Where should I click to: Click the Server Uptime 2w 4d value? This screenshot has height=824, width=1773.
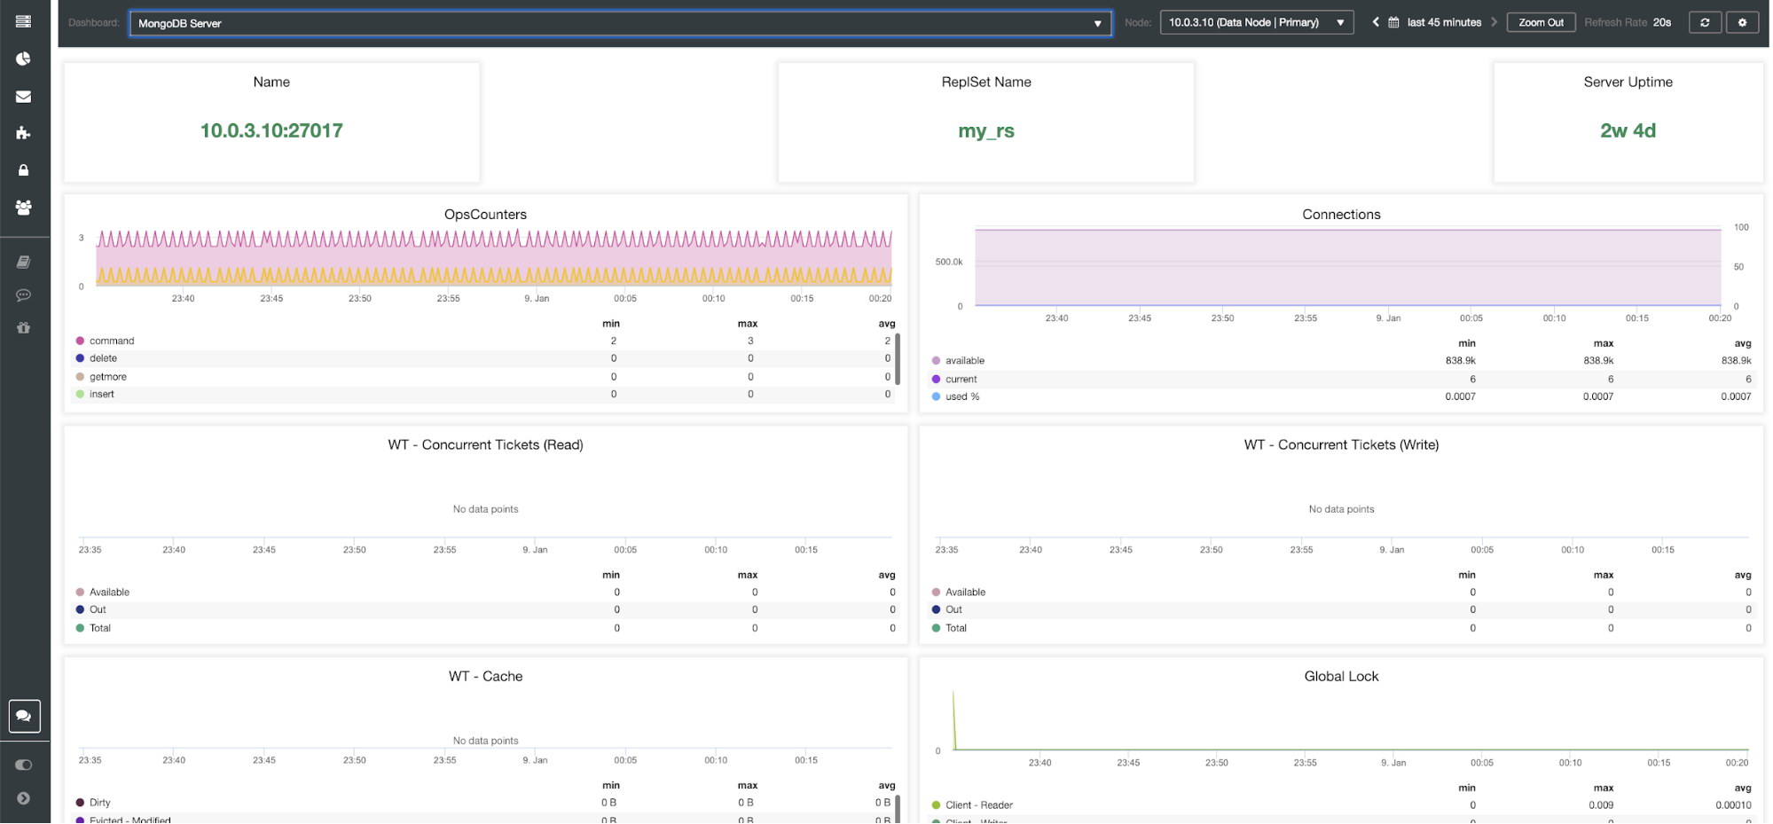1628,130
